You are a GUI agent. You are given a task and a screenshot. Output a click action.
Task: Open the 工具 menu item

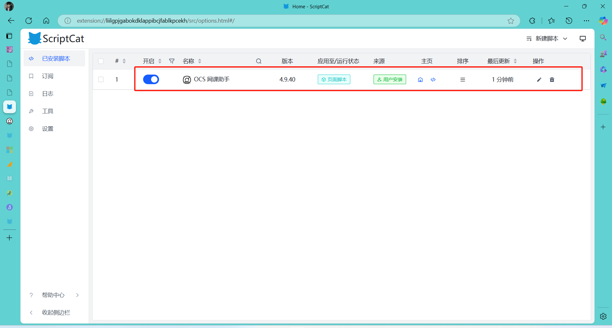[54, 111]
